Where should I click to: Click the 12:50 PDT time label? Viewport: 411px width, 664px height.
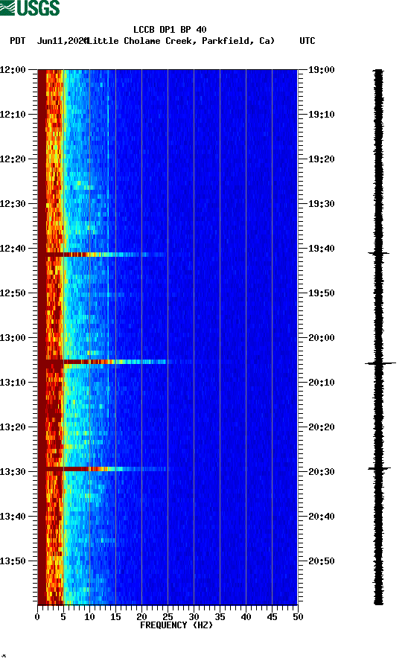pos(13,293)
